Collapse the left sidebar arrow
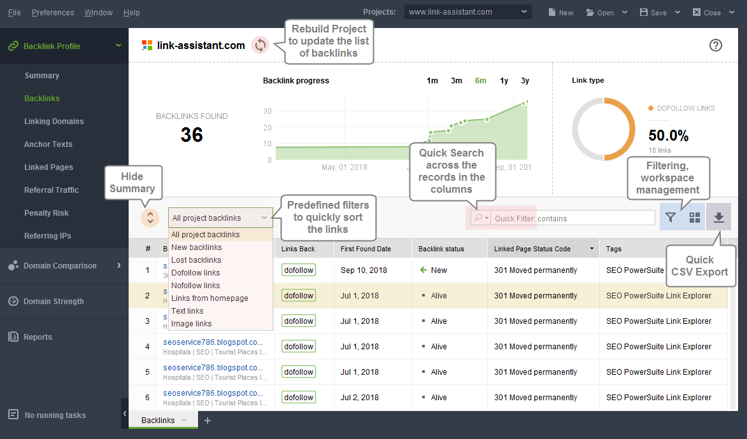747x439 pixels. pyautogui.click(x=125, y=414)
